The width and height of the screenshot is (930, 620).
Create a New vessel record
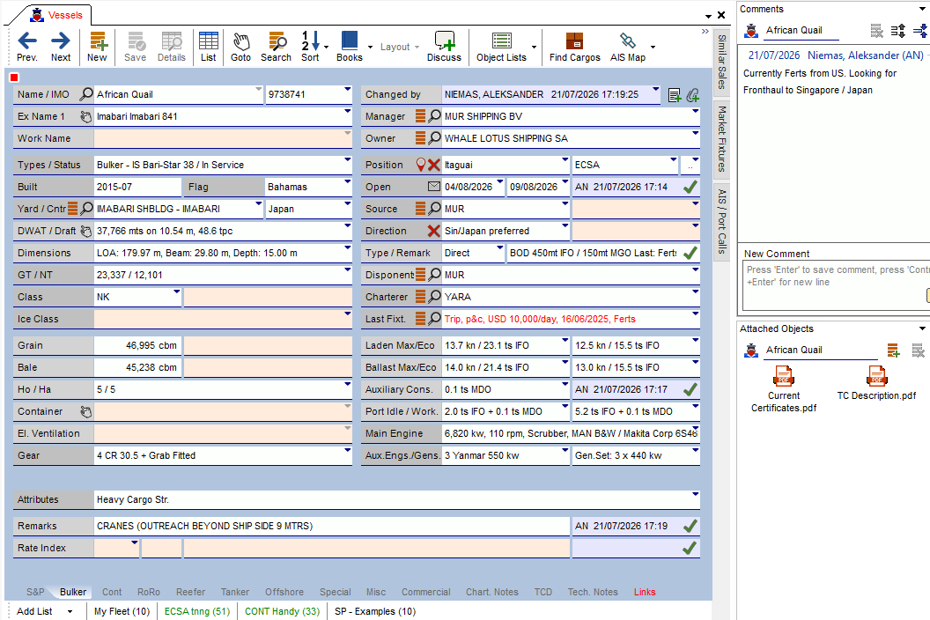coord(97,47)
